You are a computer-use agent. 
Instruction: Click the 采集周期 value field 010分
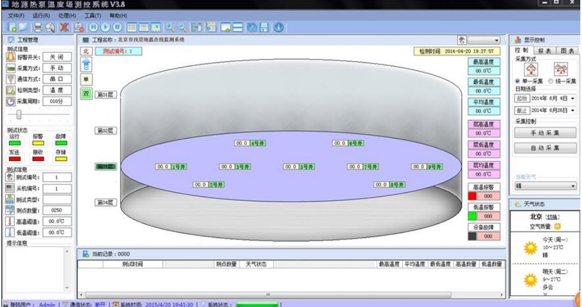point(57,101)
